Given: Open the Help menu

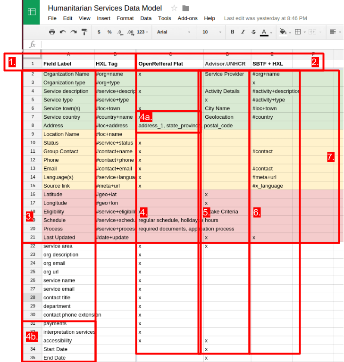Looking at the screenshot, I should coord(210,18).
